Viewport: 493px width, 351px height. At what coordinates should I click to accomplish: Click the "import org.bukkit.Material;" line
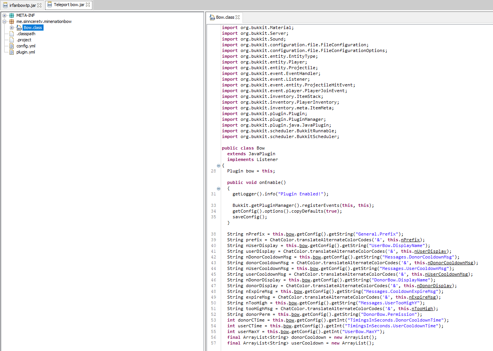point(258,28)
